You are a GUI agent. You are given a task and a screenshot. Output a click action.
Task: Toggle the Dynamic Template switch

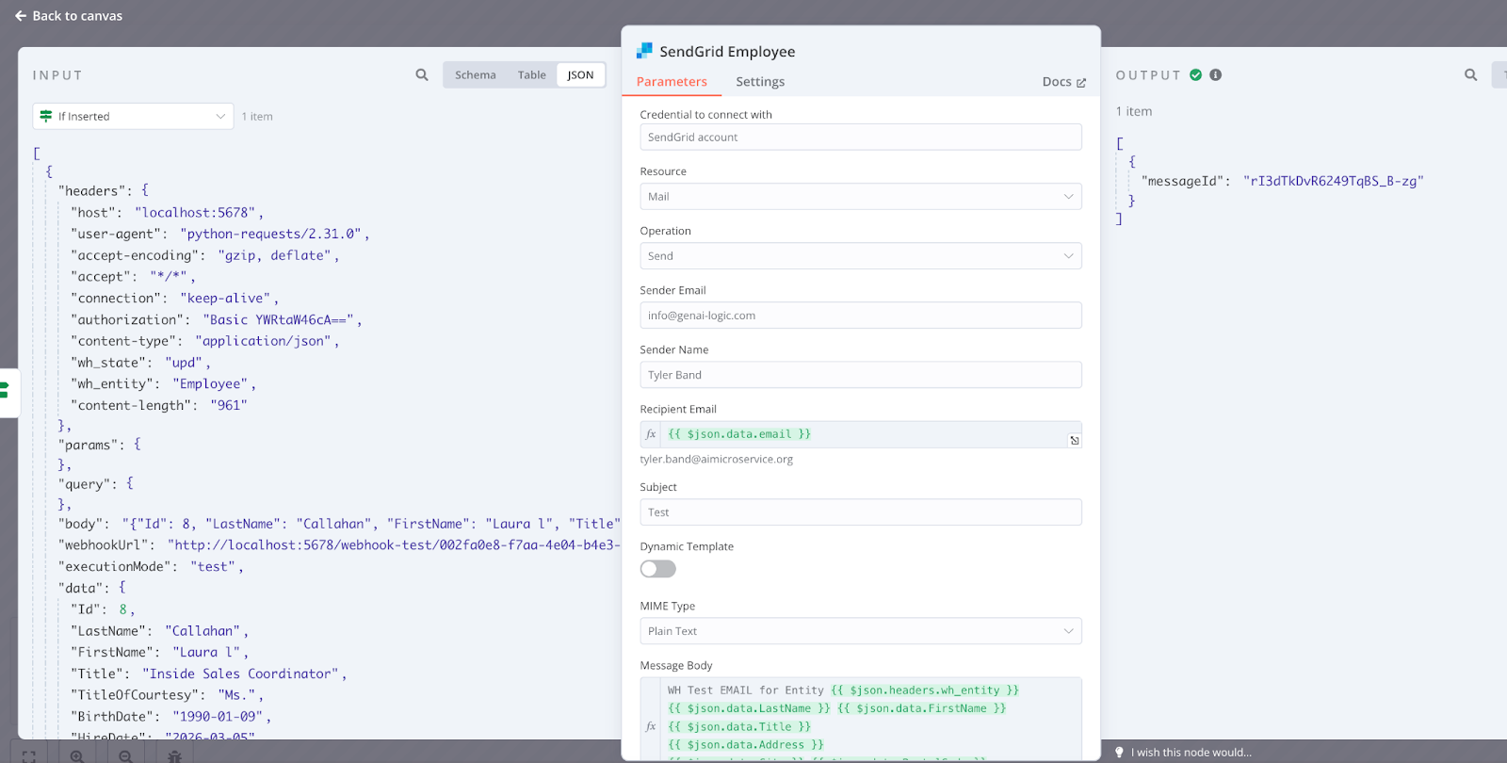(x=657, y=569)
